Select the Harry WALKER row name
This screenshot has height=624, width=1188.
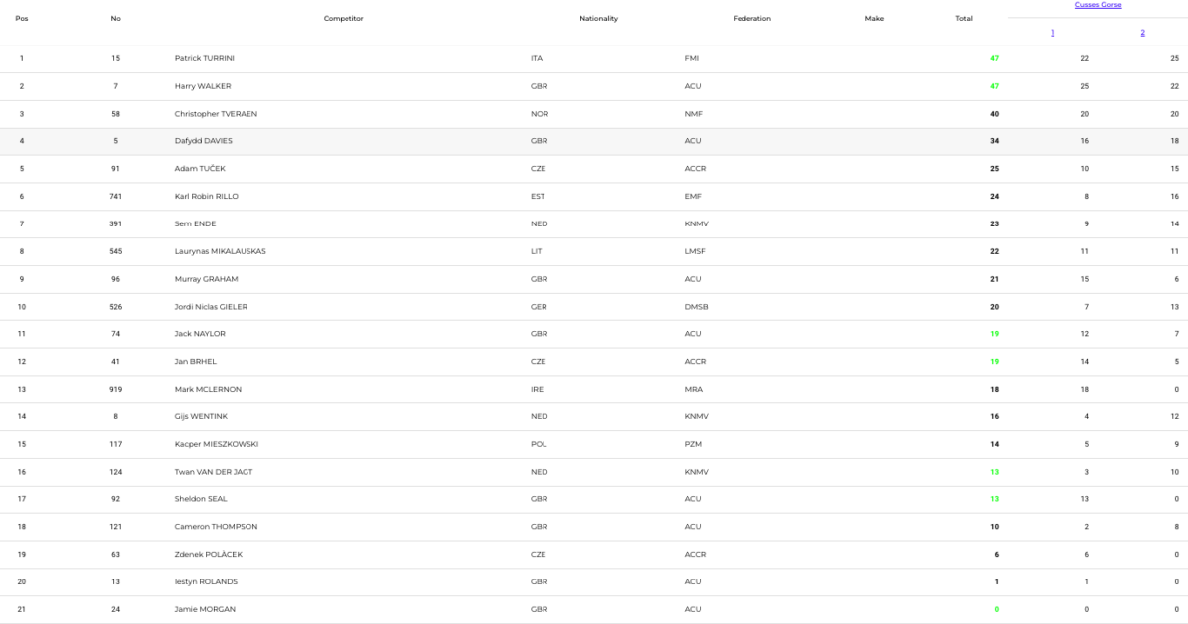click(203, 86)
